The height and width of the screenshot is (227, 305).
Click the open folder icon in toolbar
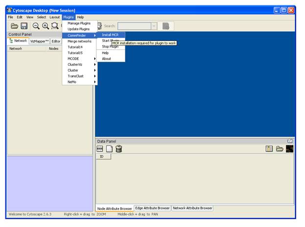(14, 26)
